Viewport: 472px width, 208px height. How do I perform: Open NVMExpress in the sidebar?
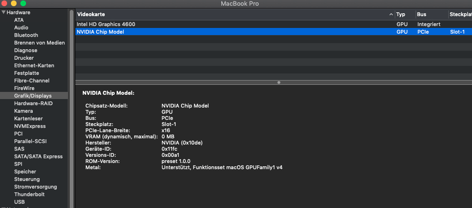tap(30, 126)
